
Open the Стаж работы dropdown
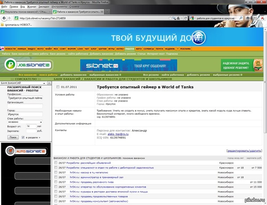click(25, 122)
